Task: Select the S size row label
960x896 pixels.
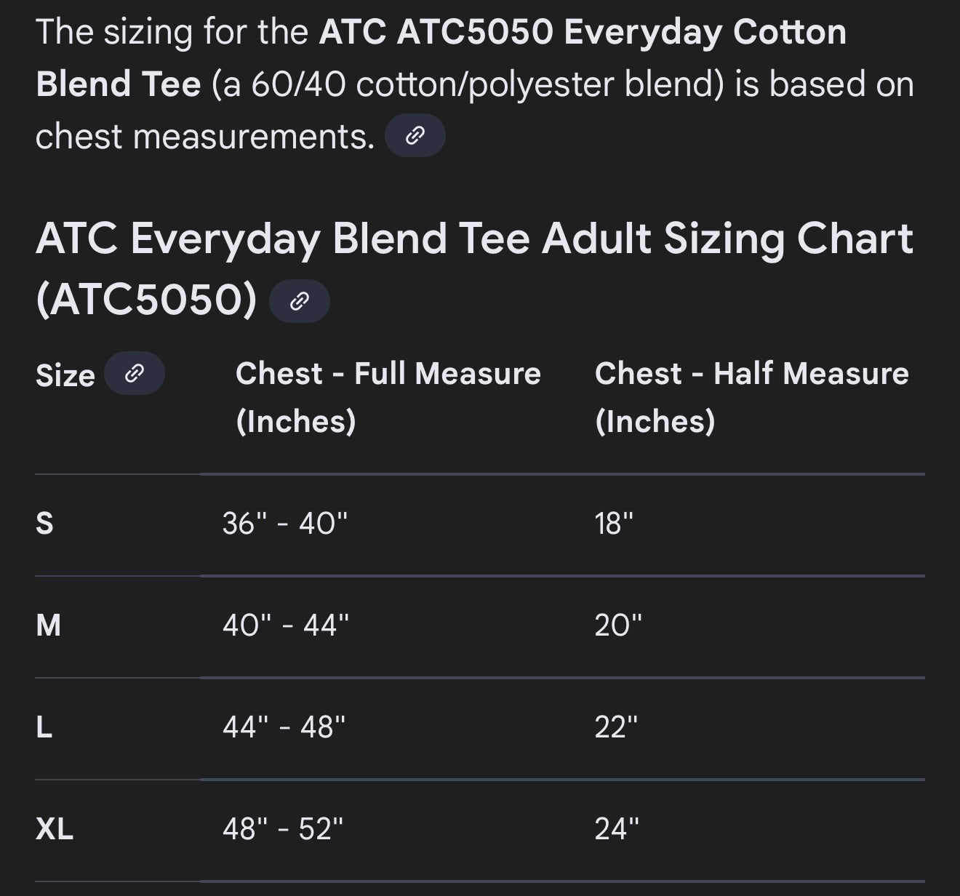Action: tap(44, 523)
